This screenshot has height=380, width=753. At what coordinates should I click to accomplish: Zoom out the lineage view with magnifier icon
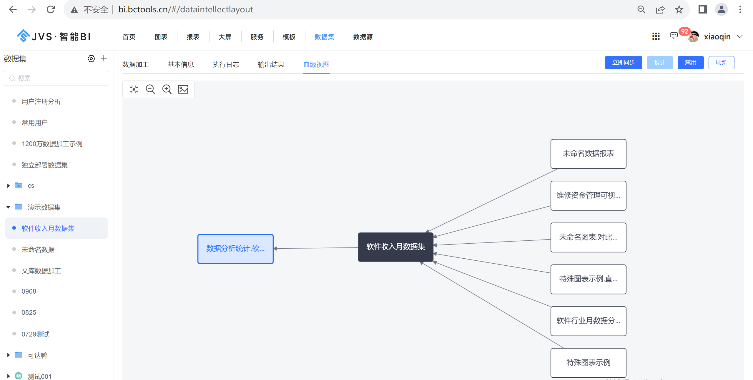point(150,89)
